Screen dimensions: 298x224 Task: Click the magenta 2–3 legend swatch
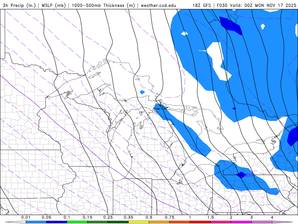(241, 222)
